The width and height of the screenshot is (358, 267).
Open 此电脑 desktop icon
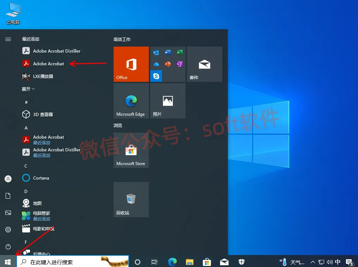point(13,14)
